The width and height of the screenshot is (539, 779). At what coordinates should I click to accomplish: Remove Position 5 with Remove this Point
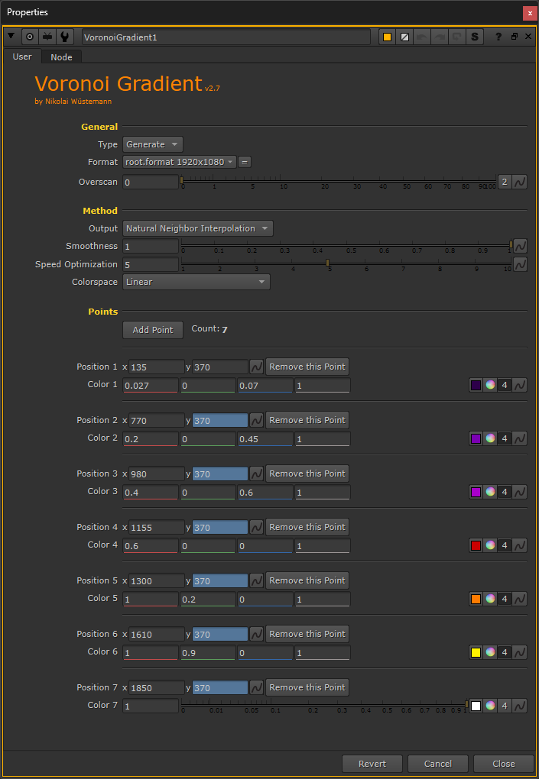(307, 580)
